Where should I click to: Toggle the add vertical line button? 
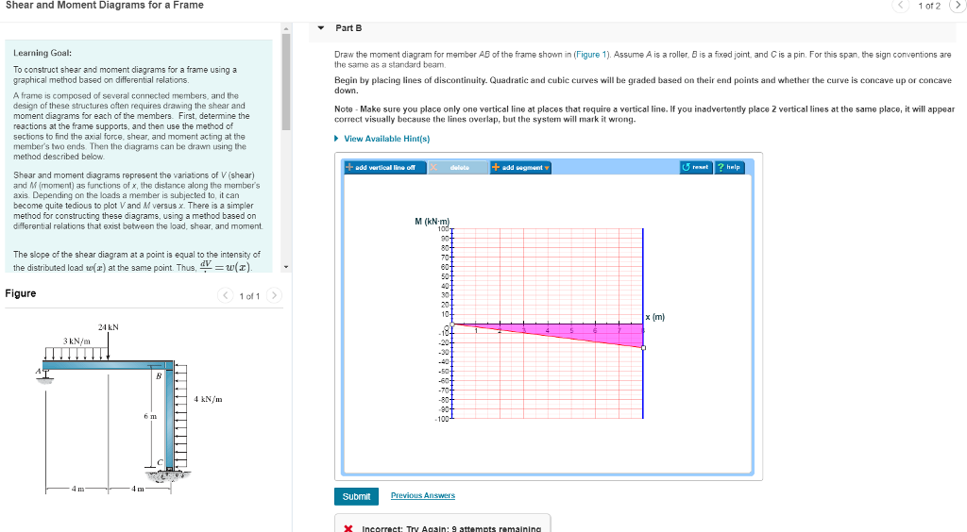click(384, 168)
